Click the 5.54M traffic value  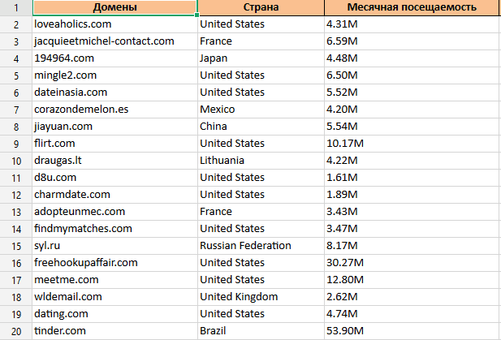[412, 127]
